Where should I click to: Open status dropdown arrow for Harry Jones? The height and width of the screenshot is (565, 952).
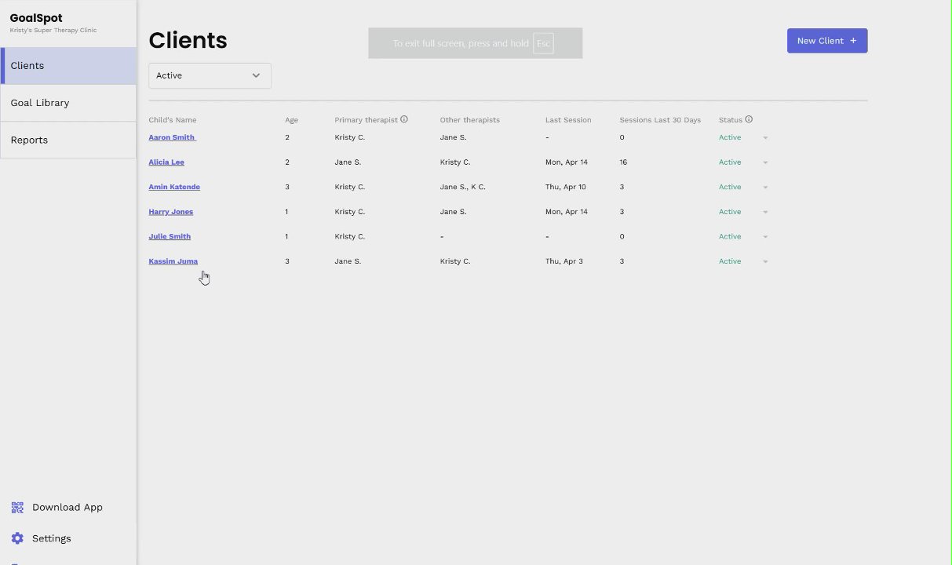(765, 212)
